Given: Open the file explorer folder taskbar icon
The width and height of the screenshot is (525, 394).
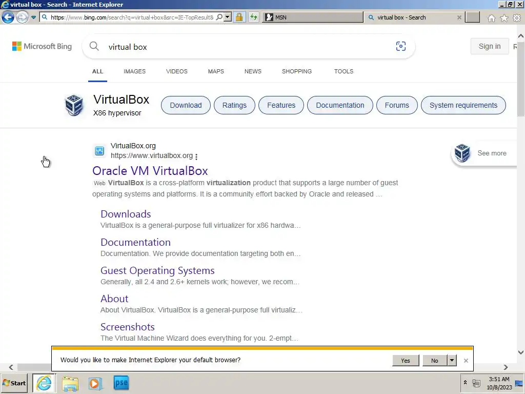Looking at the screenshot, I should tap(70, 383).
